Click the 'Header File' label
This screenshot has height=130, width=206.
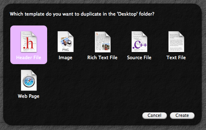[29, 57]
